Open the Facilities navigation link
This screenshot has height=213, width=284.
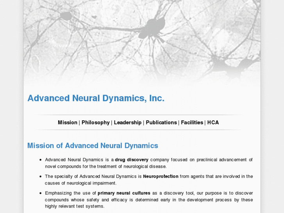pos(192,123)
